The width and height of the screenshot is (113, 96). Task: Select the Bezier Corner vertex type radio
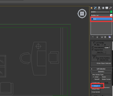(x=101, y=79)
